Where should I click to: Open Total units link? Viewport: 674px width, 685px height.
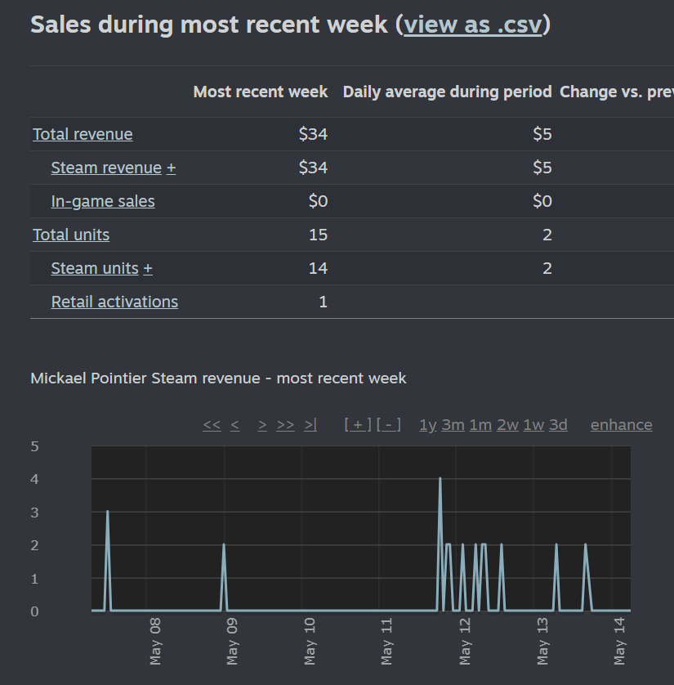(x=71, y=235)
